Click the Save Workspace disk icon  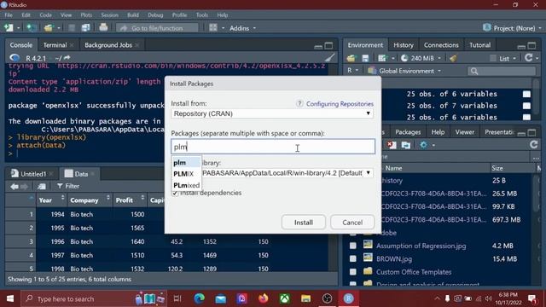365,58
